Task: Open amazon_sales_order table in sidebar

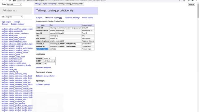Action: [17, 57]
